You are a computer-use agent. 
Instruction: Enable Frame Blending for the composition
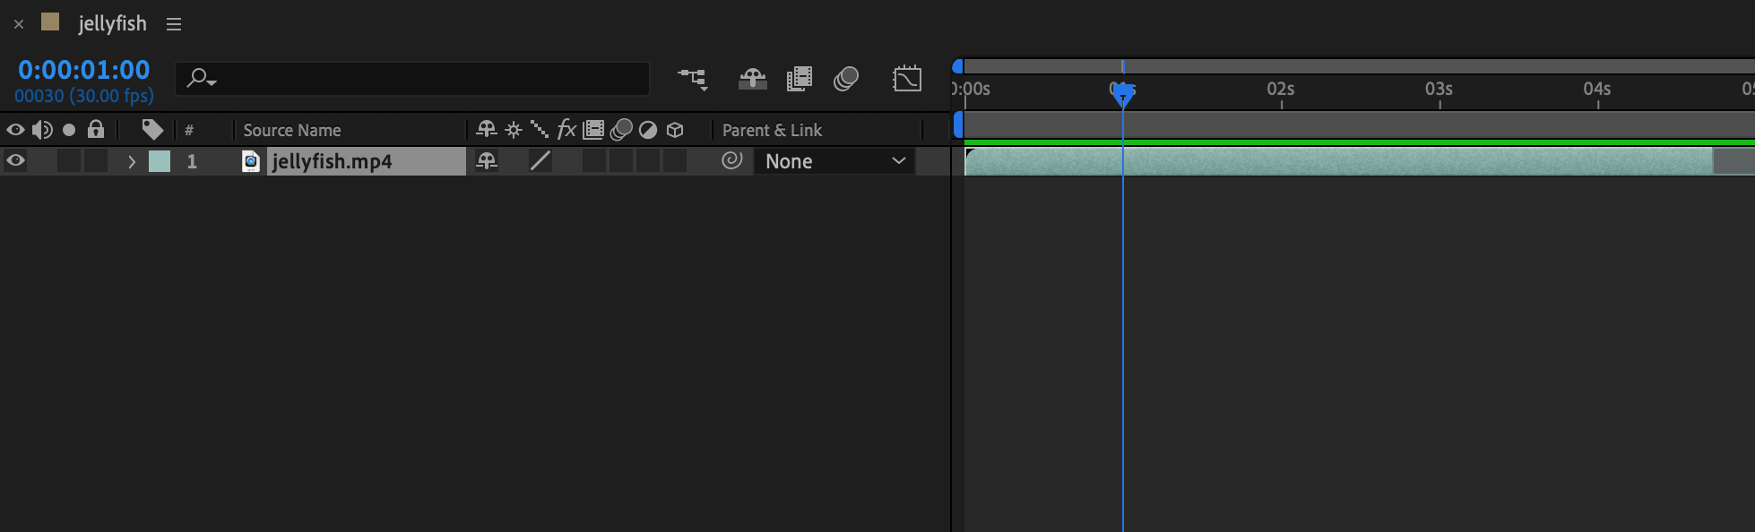(x=799, y=80)
